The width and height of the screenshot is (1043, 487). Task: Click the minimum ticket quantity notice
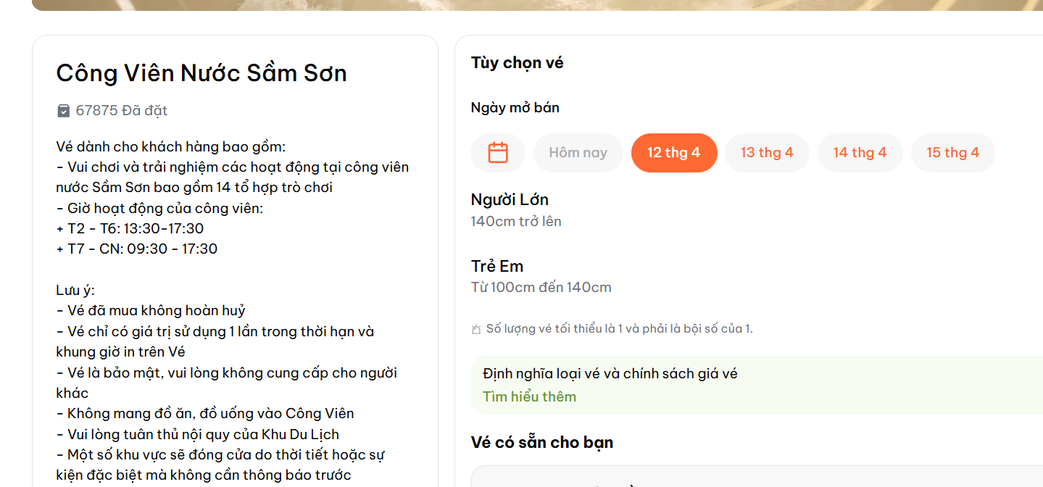tap(616, 329)
